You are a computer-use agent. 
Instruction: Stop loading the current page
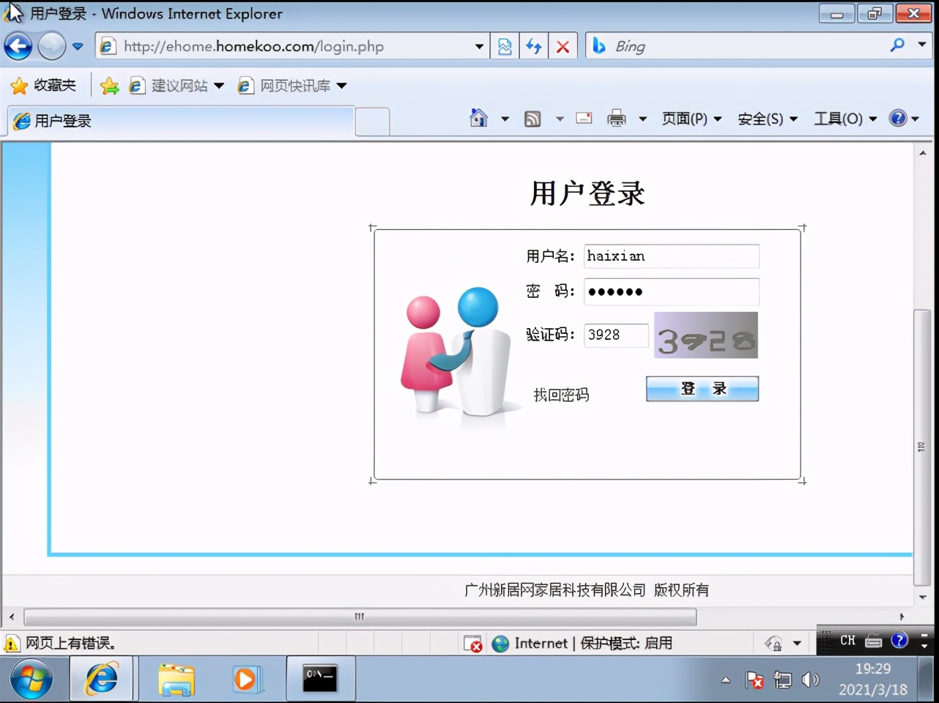[563, 45]
